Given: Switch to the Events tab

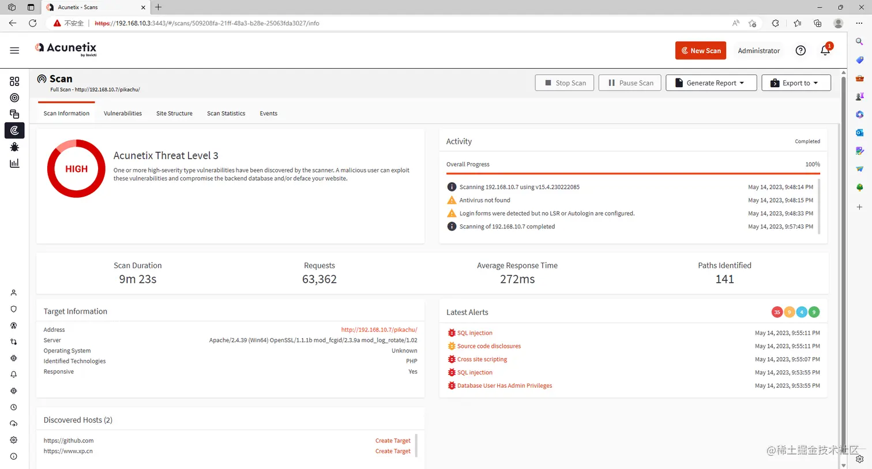Looking at the screenshot, I should coord(268,113).
